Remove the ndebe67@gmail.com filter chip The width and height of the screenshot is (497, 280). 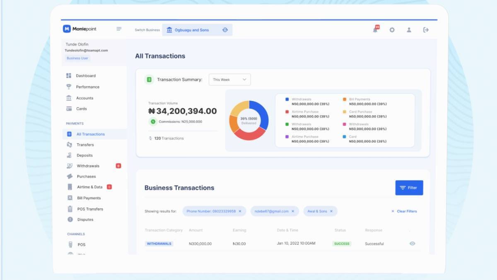tap(293, 211)
